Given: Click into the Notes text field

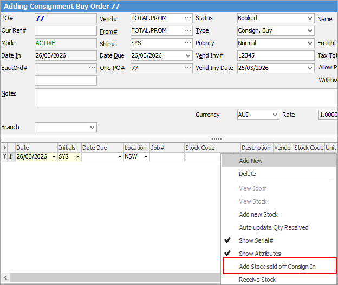Looking at the screenshot, I should 184,98.
